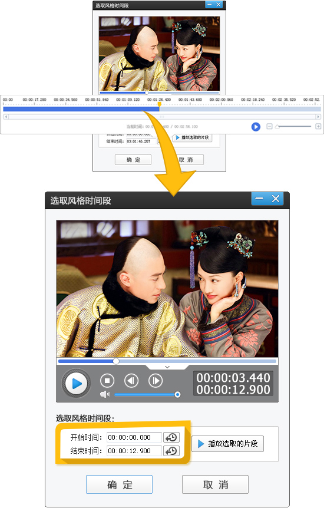Click the 00:01:09.120 timeline mark

tap(128, 100)
